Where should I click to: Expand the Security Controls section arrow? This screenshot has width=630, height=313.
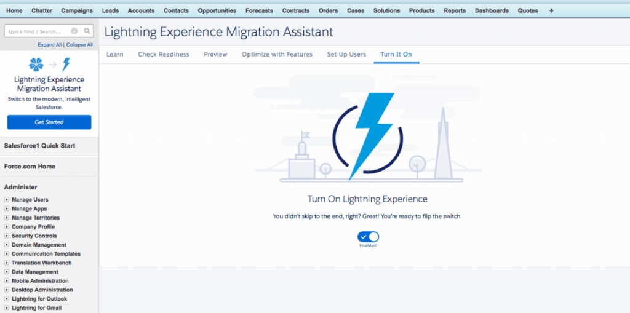pyautogui.click(x=6, y=236)
